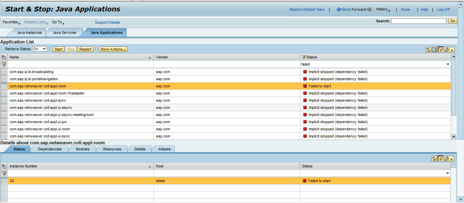This screenshot has width=464, height=203.
Task: Click funnel icon at left of Details filter row
Action: coord(4,173)
